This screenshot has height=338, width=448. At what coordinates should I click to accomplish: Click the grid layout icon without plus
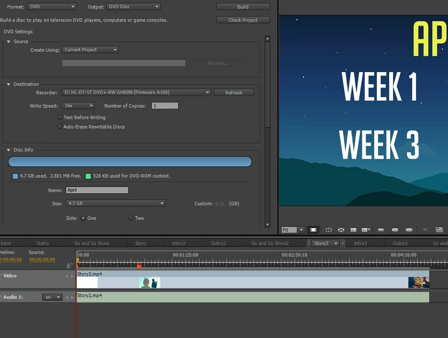pos(353,230)
